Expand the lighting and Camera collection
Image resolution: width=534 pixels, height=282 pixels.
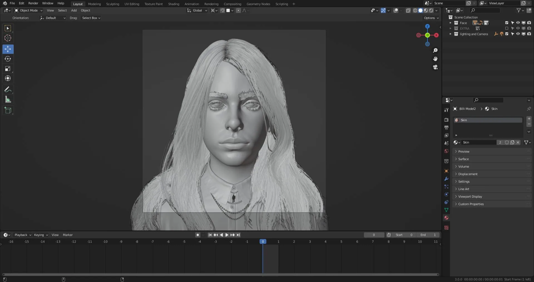[x=451, y=34]
